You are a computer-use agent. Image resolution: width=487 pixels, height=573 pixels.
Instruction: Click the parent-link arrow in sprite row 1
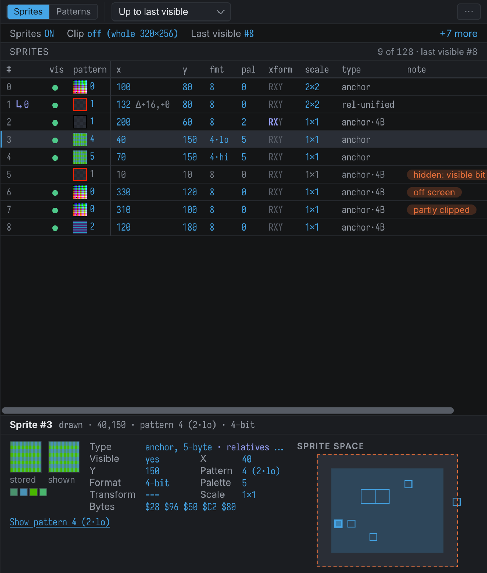tap(22, 105)
